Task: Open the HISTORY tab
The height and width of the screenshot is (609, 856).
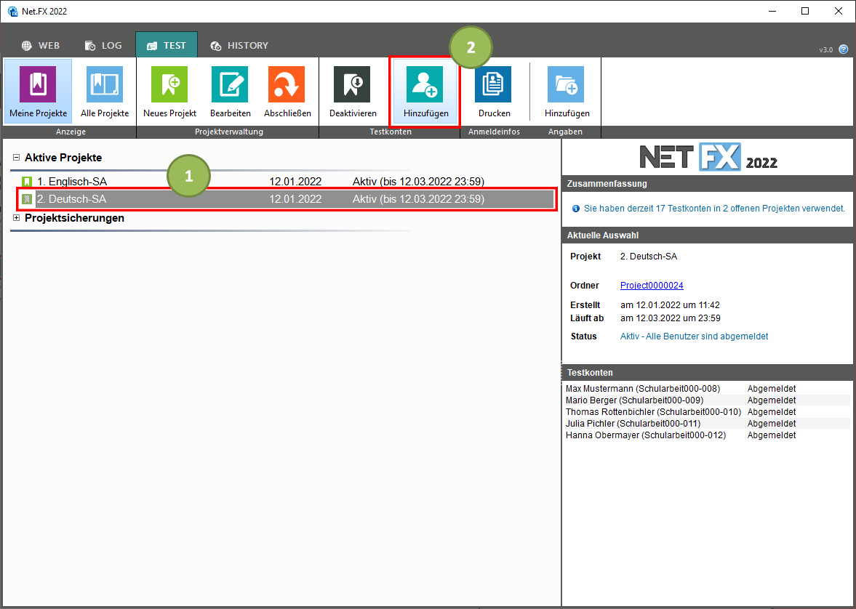Action: coord(240,45)
